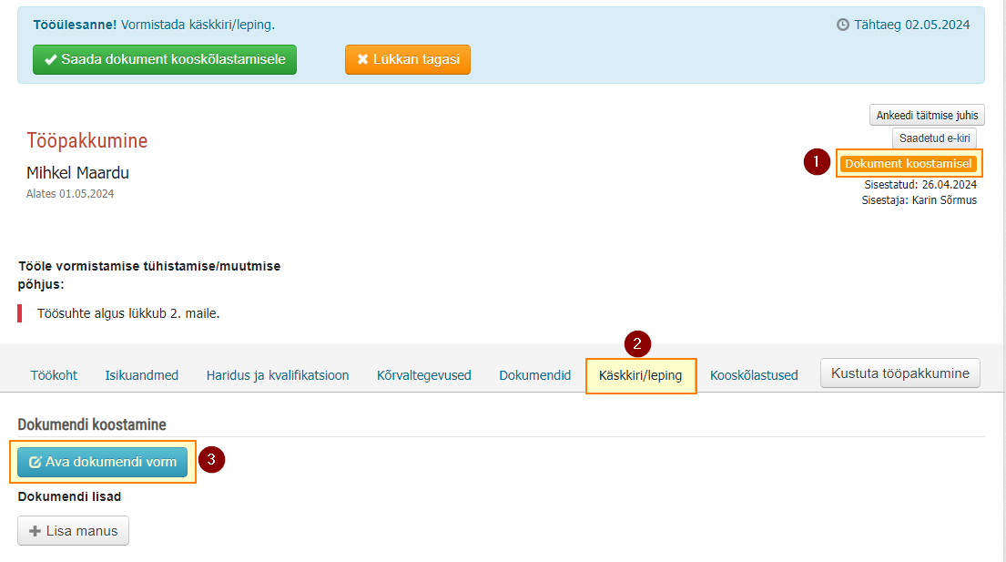Show the Dokumendid tab

pyautogui.click(x=535, y=375)
